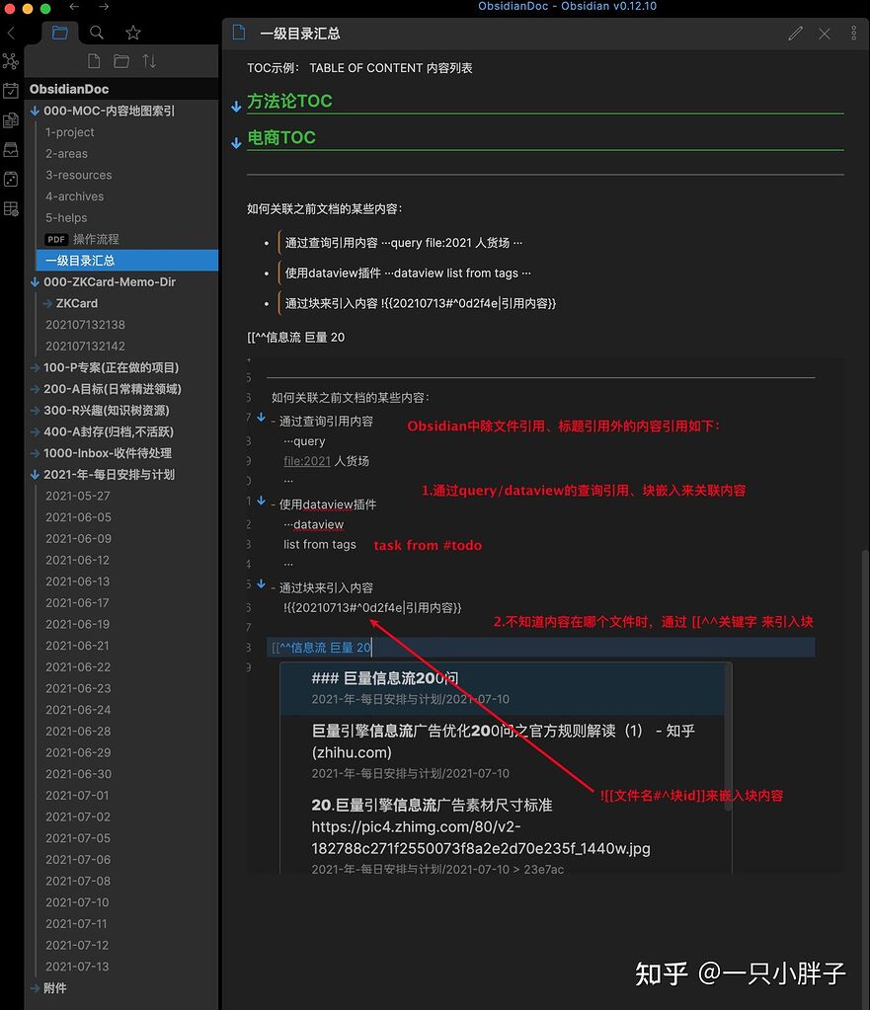Change the file sort order
870x1010 pixels.
[149, 61]
